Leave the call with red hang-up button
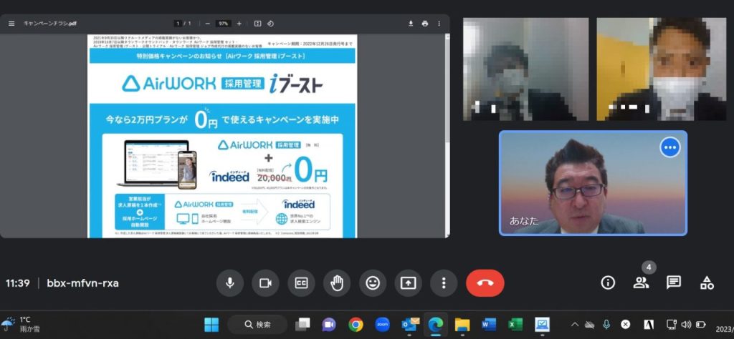734x339 pixels. pos(485,283)
